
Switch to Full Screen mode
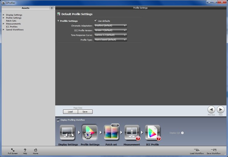pyautogui.click(x=13, y=151)
